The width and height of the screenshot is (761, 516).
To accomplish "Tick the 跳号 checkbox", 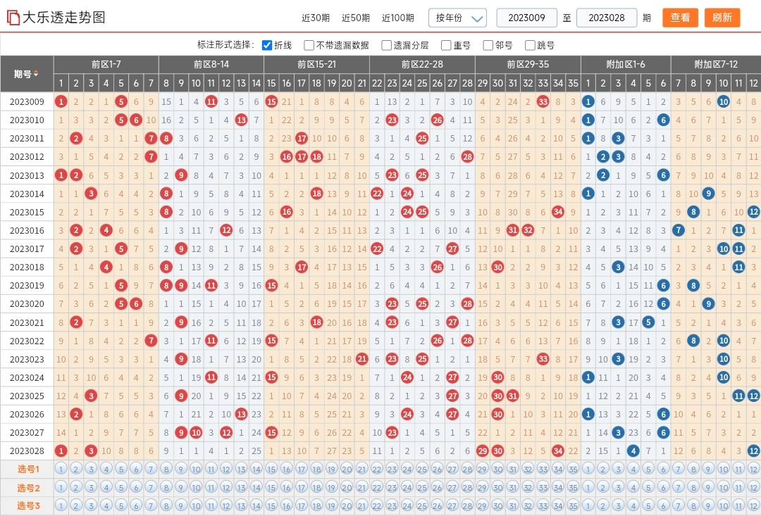I will click(x=530, y=45).
